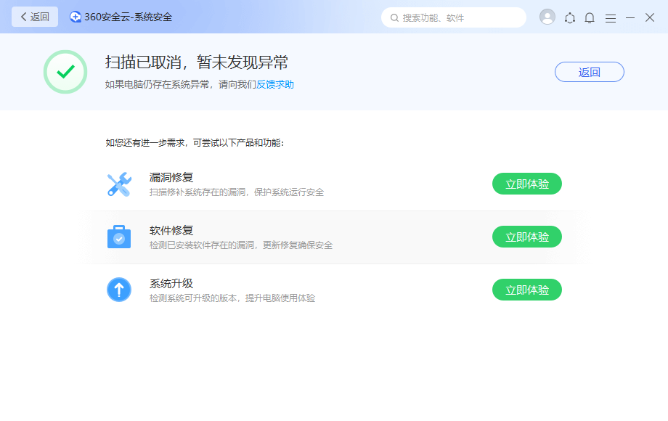Open the skin/theme shirt icon
Viewport: 668px width, 421px height.
pyautogui.click(x=569, y=18)
